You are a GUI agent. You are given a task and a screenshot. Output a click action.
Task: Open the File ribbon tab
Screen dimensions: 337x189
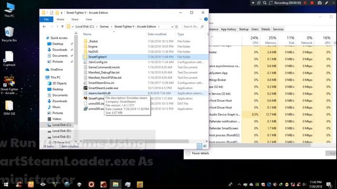(46, 19)
